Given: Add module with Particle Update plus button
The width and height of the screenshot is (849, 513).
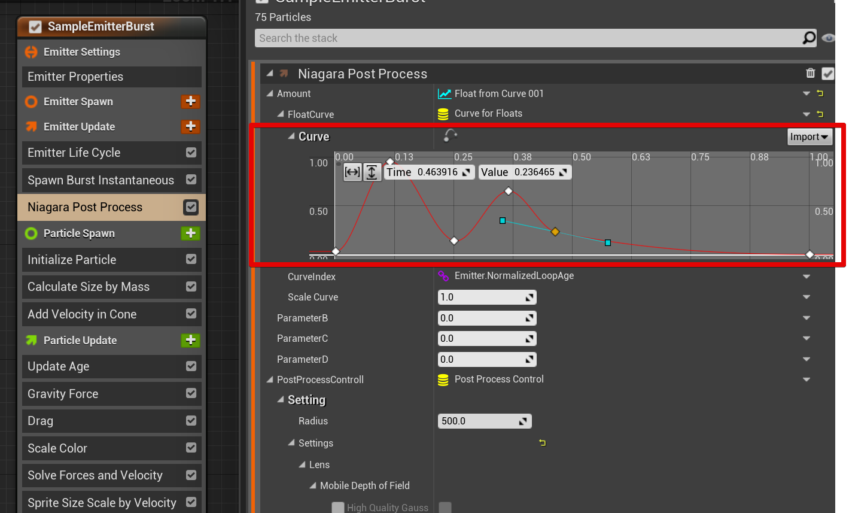Looking at the screenshot, I should pyautogui.click(x=191, y=340).
